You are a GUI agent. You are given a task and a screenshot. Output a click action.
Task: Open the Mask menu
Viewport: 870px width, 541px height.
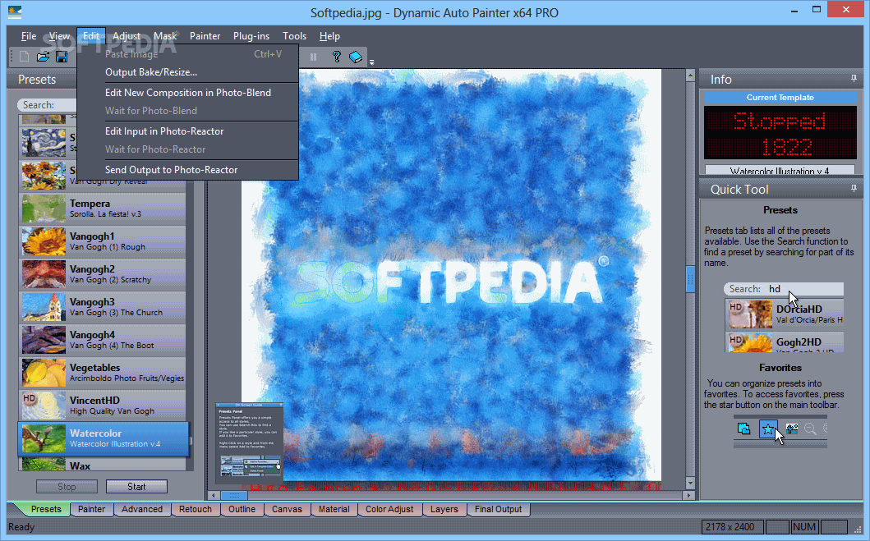pos(165,36)
